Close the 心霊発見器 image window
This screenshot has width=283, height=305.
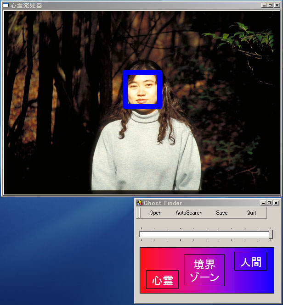(277, 5)
